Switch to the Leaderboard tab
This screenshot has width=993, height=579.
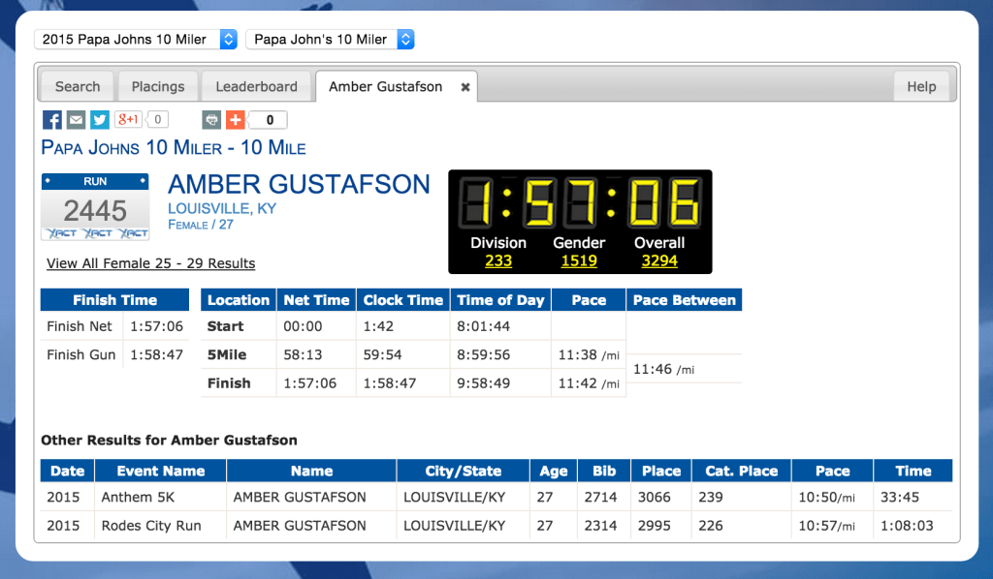point(256,86)
